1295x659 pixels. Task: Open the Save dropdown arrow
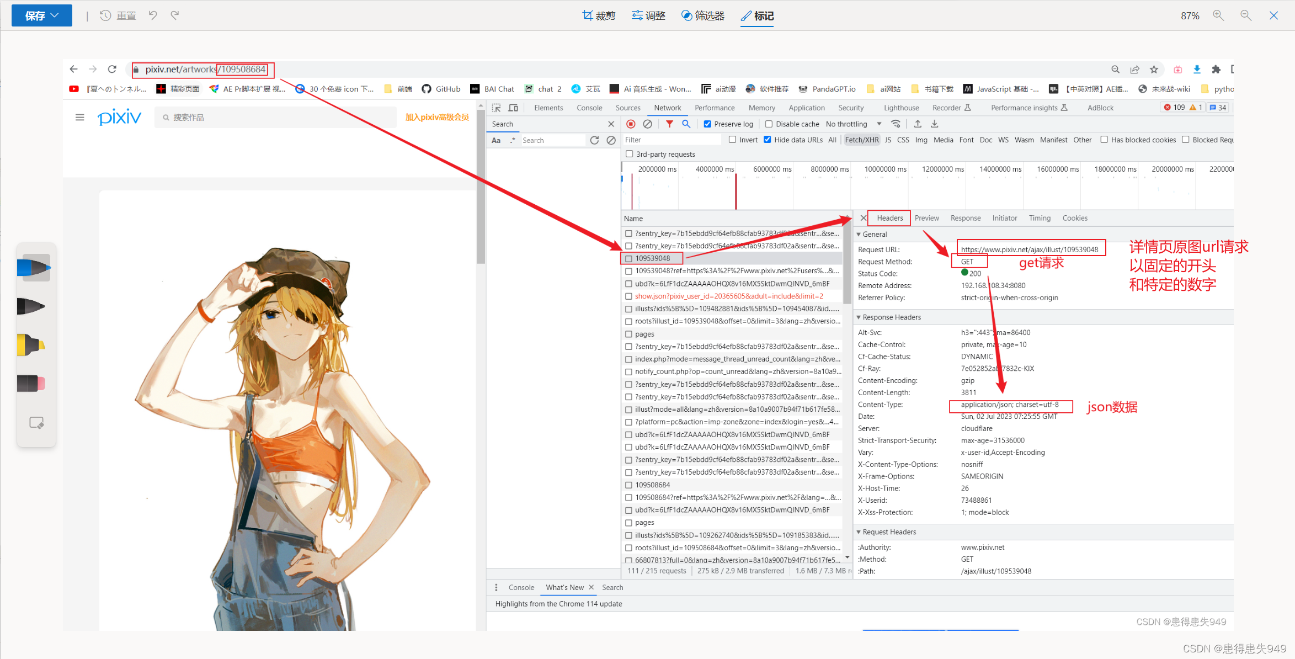click(55, 15)
